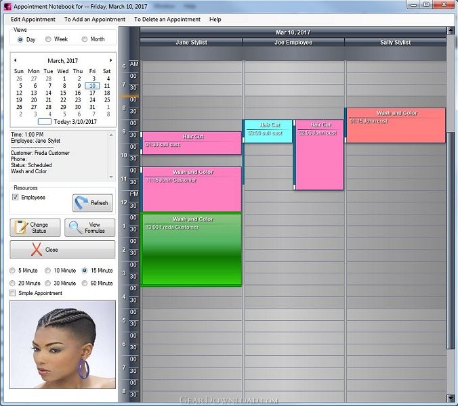Select the 30 Minute interval option

[x=48, y=283]
